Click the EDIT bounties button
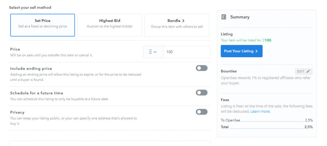Screen dimensions: 327x146 303,71
